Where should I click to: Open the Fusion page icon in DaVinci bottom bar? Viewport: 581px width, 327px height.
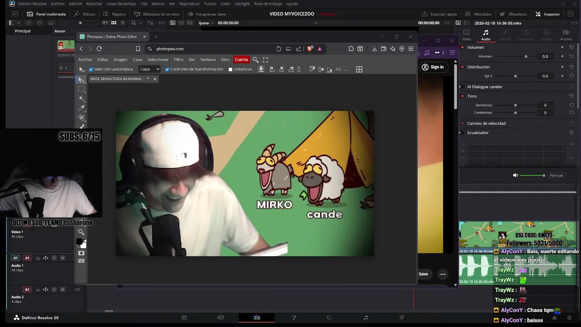(293, 317)
